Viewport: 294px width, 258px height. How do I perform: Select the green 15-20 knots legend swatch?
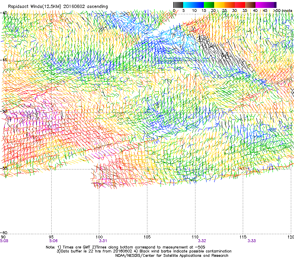209,5
